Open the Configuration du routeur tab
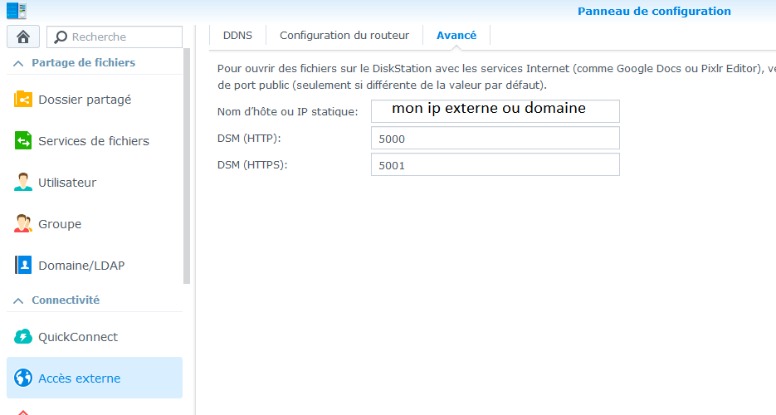The height and width of the screenshot is (415, 776). point(344,36)
